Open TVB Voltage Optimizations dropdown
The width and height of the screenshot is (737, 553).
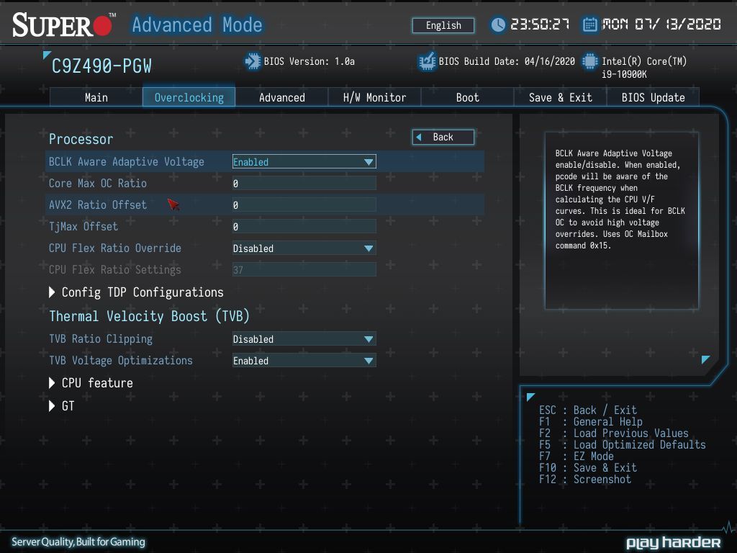(x=304, y=361)
